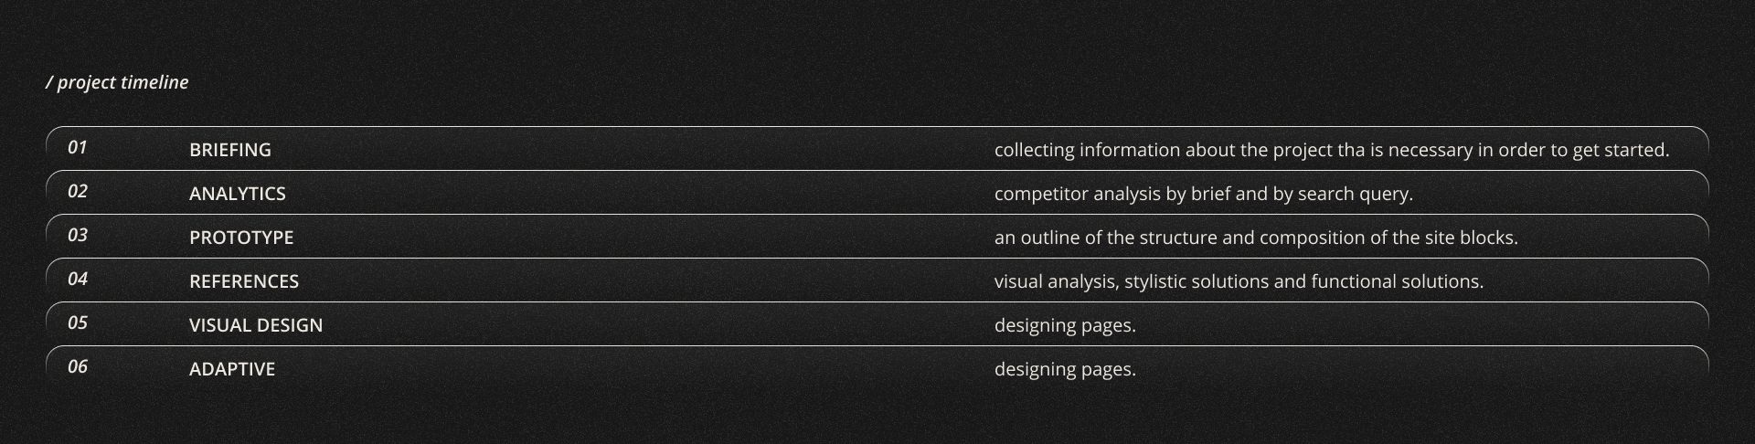
Task: Click the description beside ADAPTIVE
Action: coord(1065,369)
